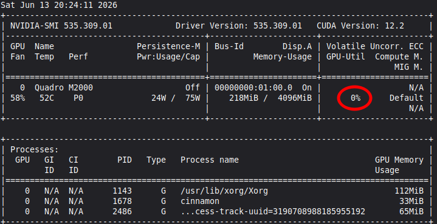Click the Default compute mode value
The height and width of the screenshot is (224, 437).
click(407, 98)
